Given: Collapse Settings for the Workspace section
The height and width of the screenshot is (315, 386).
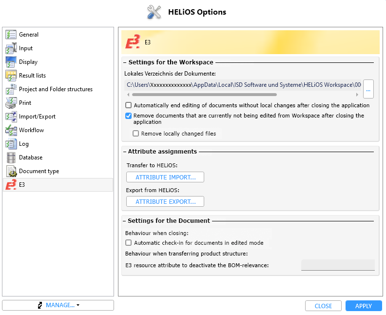Looking at the screenshot, I should click(x=124, y=62).
